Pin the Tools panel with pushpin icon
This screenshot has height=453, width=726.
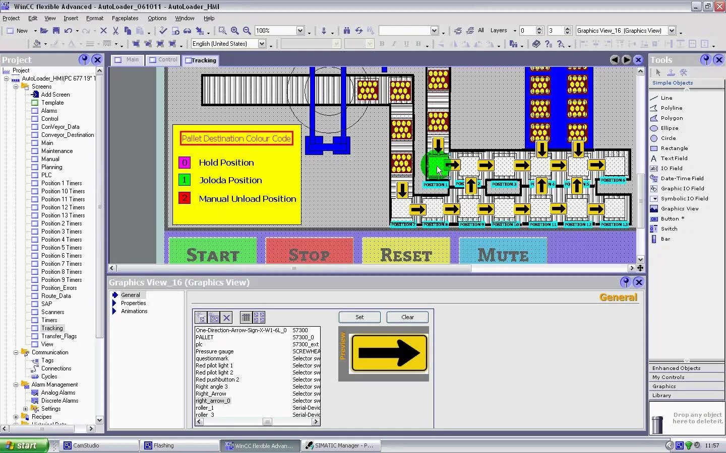pyautogui.click(x=706, y=59)
